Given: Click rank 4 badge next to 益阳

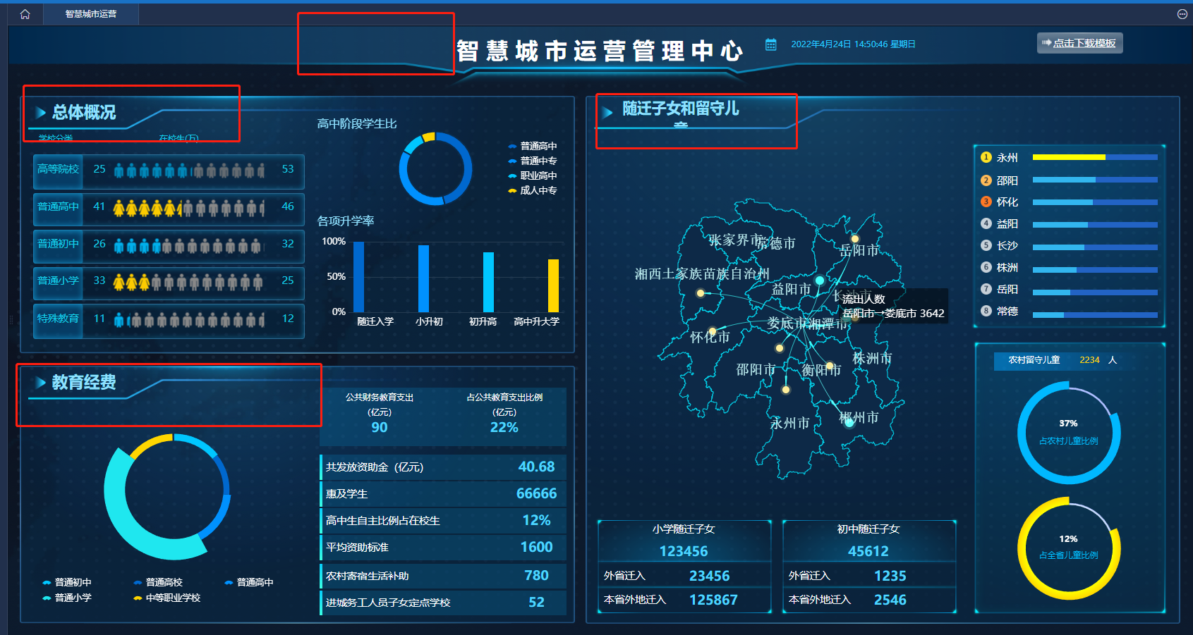Looking at the screenshot, I should (x=986, y=223).
